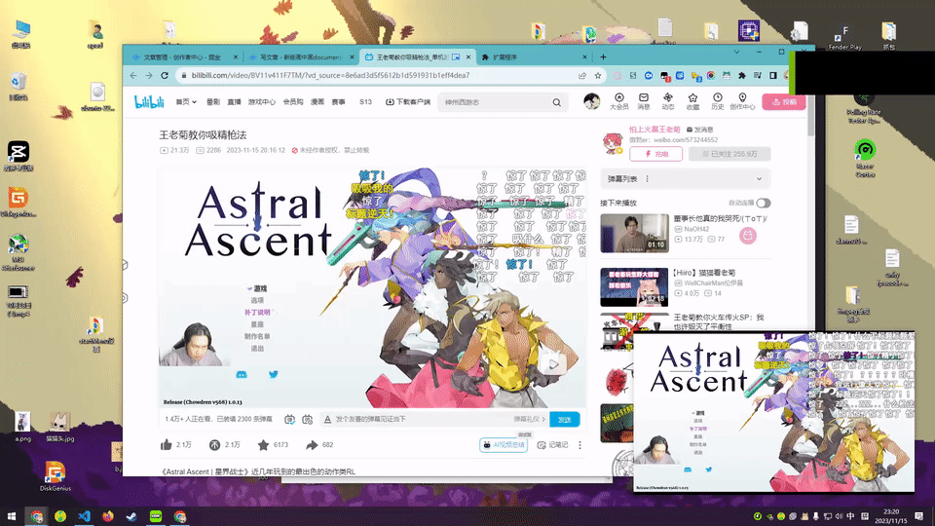Screen dimensions: 935x526
Task: Open Chrome extensions puzzle icon
Action: pyautogui.click(x=742, y=76)
